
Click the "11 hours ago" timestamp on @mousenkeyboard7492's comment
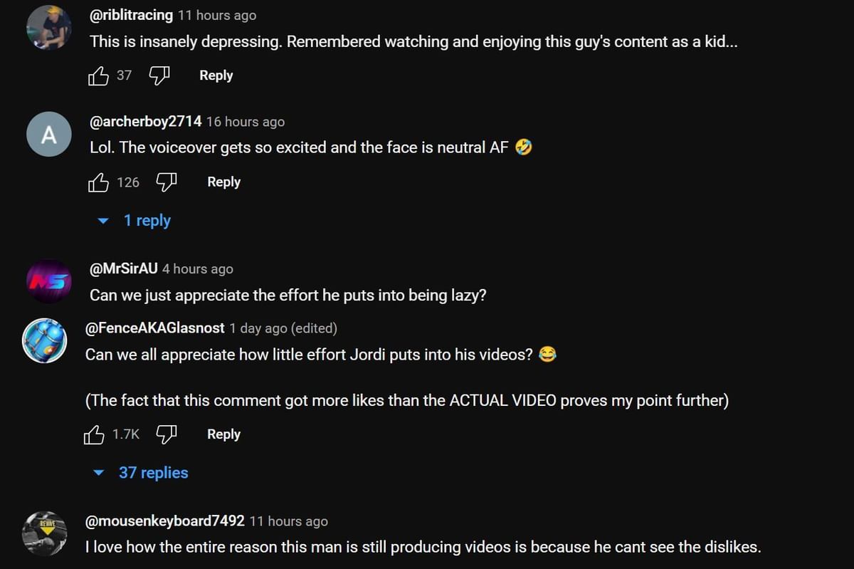point(288,521)
